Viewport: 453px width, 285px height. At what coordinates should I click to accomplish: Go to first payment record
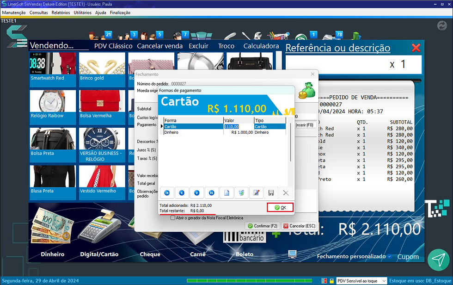[x=167, y=193]
